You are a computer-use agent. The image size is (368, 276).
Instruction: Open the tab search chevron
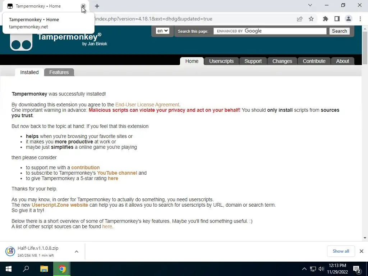310,5
